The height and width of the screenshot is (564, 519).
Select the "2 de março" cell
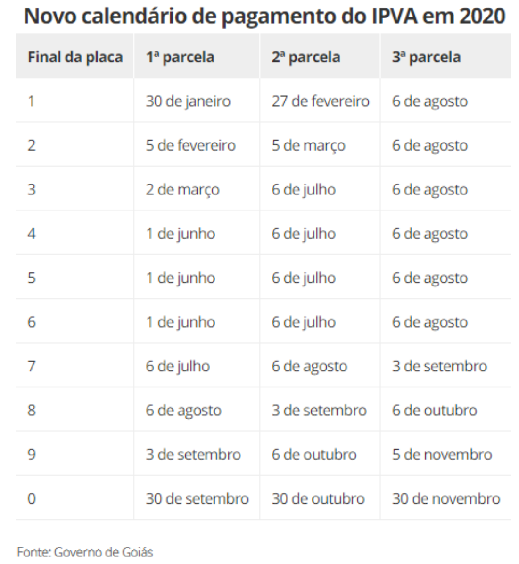tap(182, 190)
